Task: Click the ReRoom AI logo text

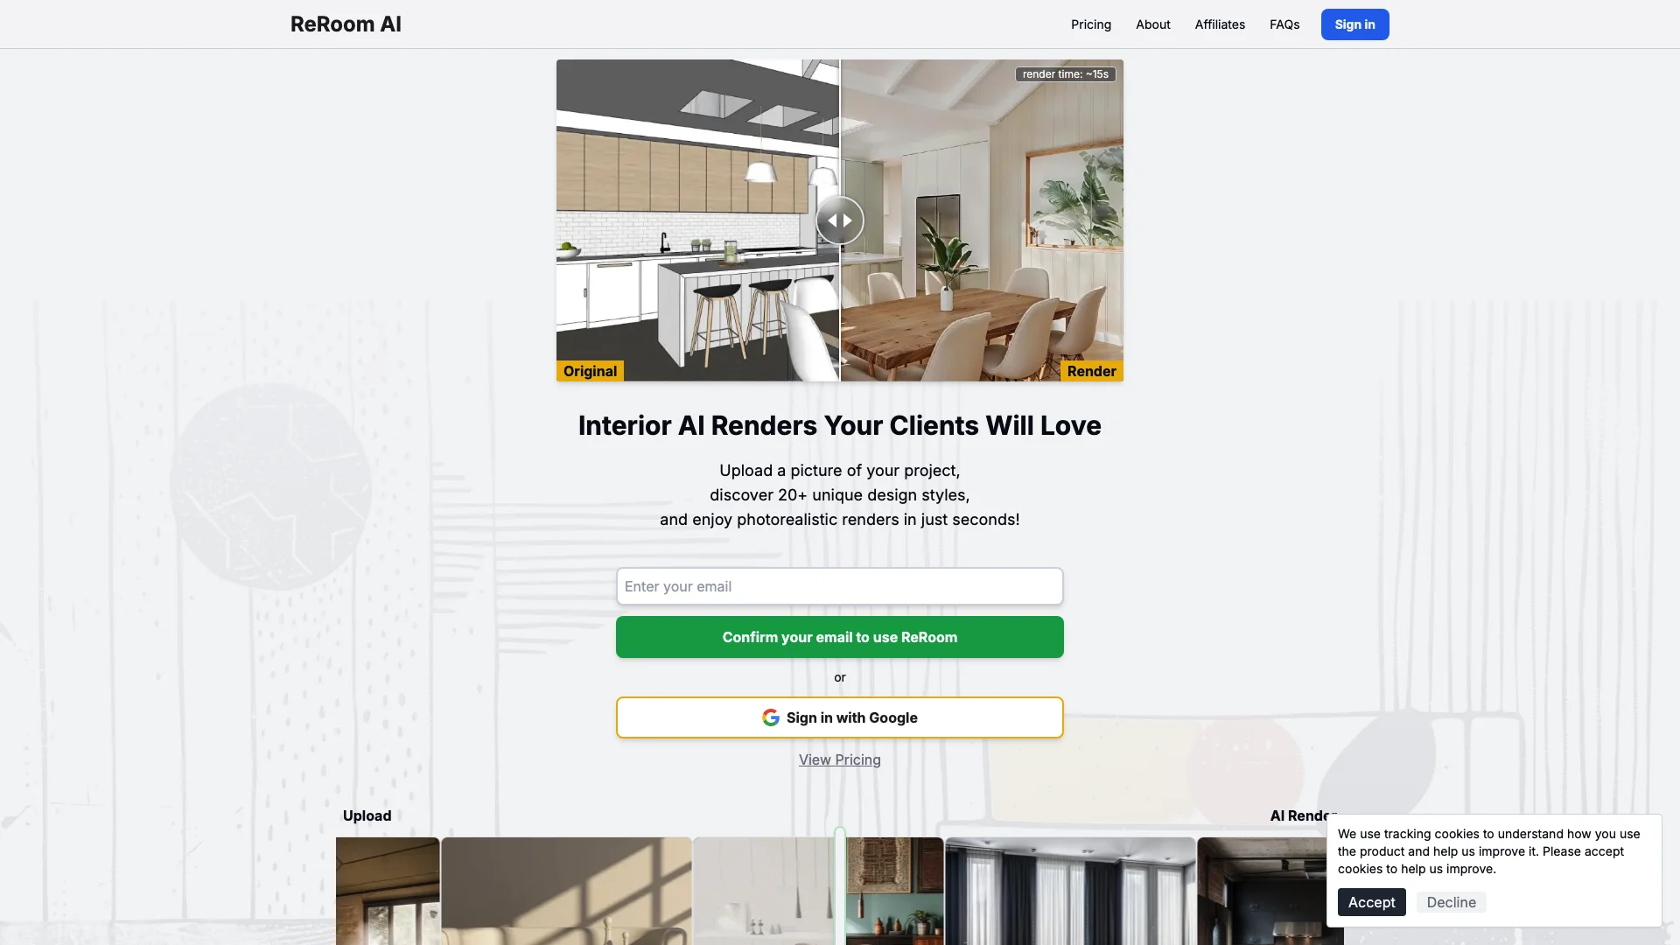Action: 345,23
